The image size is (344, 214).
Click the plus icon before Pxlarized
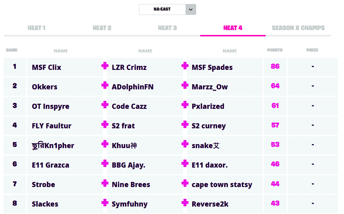[x=185, y=105]
